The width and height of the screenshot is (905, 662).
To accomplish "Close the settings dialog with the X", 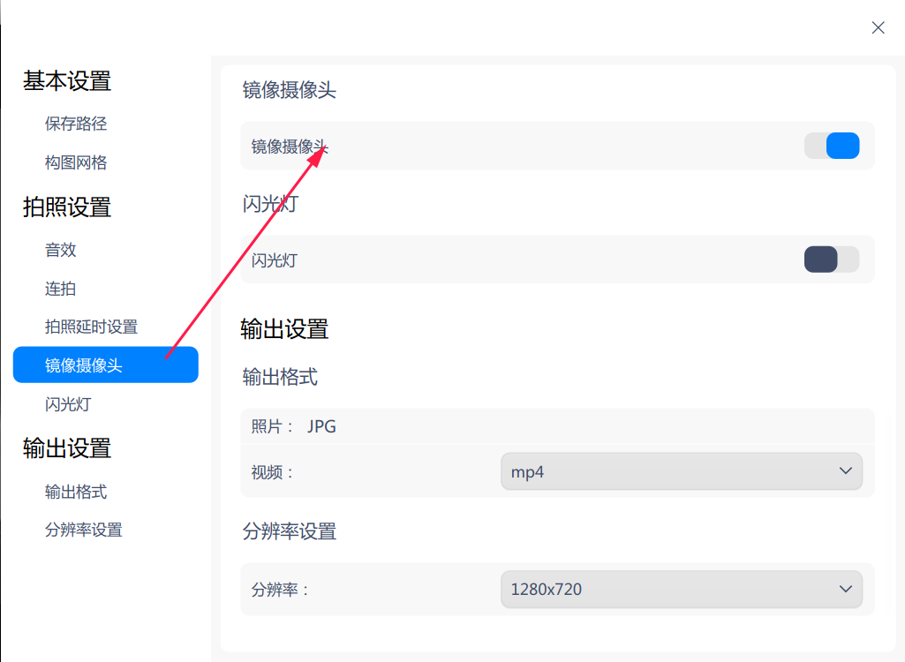I will point(878,27).
